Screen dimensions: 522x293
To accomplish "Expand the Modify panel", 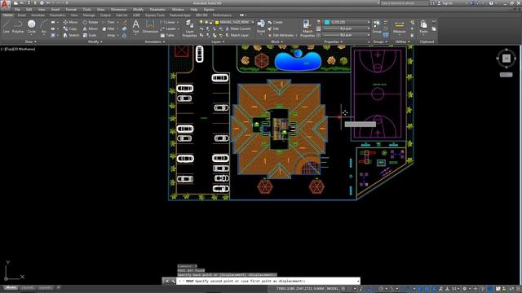I will click(x=95, y=42).
